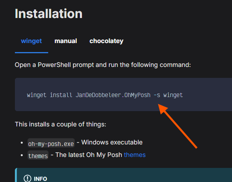Click the INFO exclamation circle icon
This screenshot has width=232, height=182.
(x=27, y=178)
